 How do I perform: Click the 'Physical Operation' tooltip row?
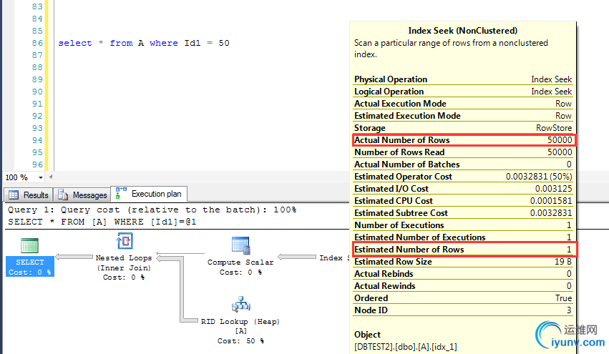(463, 79)
